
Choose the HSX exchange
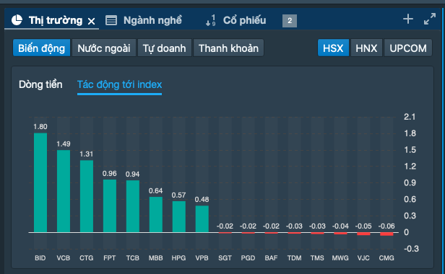[333, 48]
